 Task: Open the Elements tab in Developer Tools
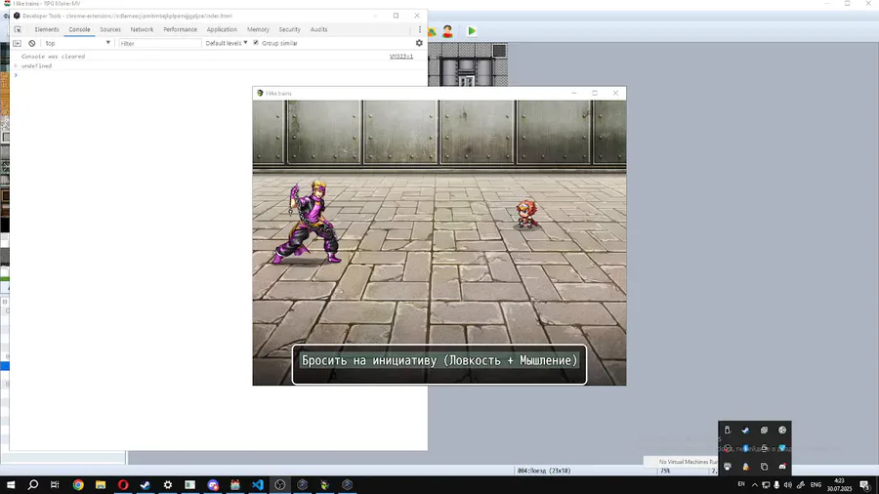(x=47, y=29)
